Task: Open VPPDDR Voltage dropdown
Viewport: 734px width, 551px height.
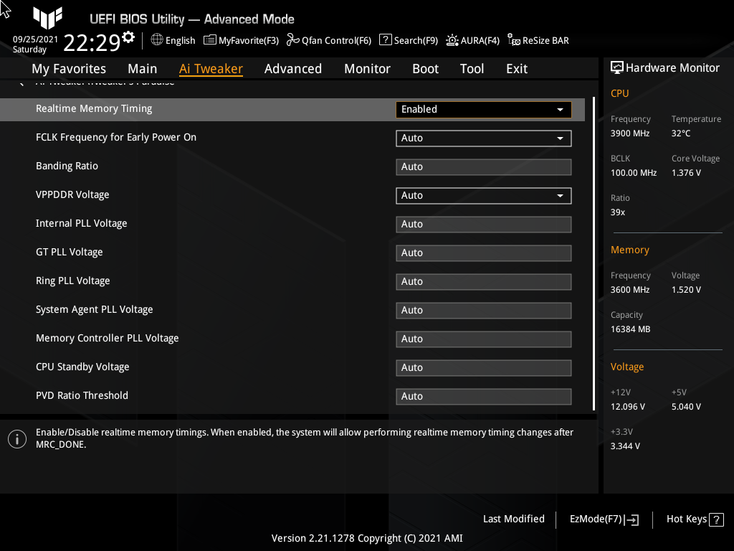Action: pyautogui.click(x=484, y=195)
